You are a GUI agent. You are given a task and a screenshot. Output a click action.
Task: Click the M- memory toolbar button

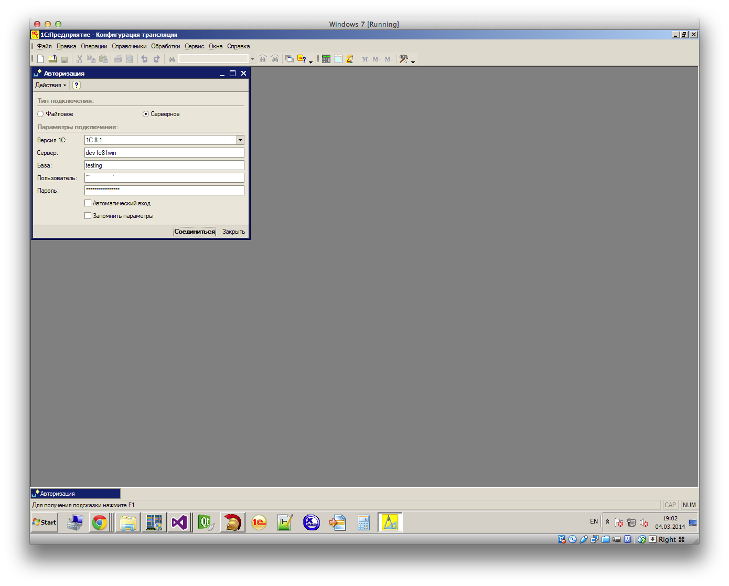[x=389, y=59]
